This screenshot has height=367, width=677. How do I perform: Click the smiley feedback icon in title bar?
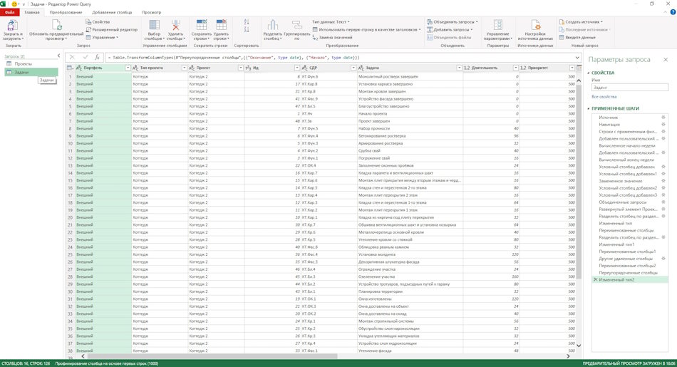click(14, 4)
